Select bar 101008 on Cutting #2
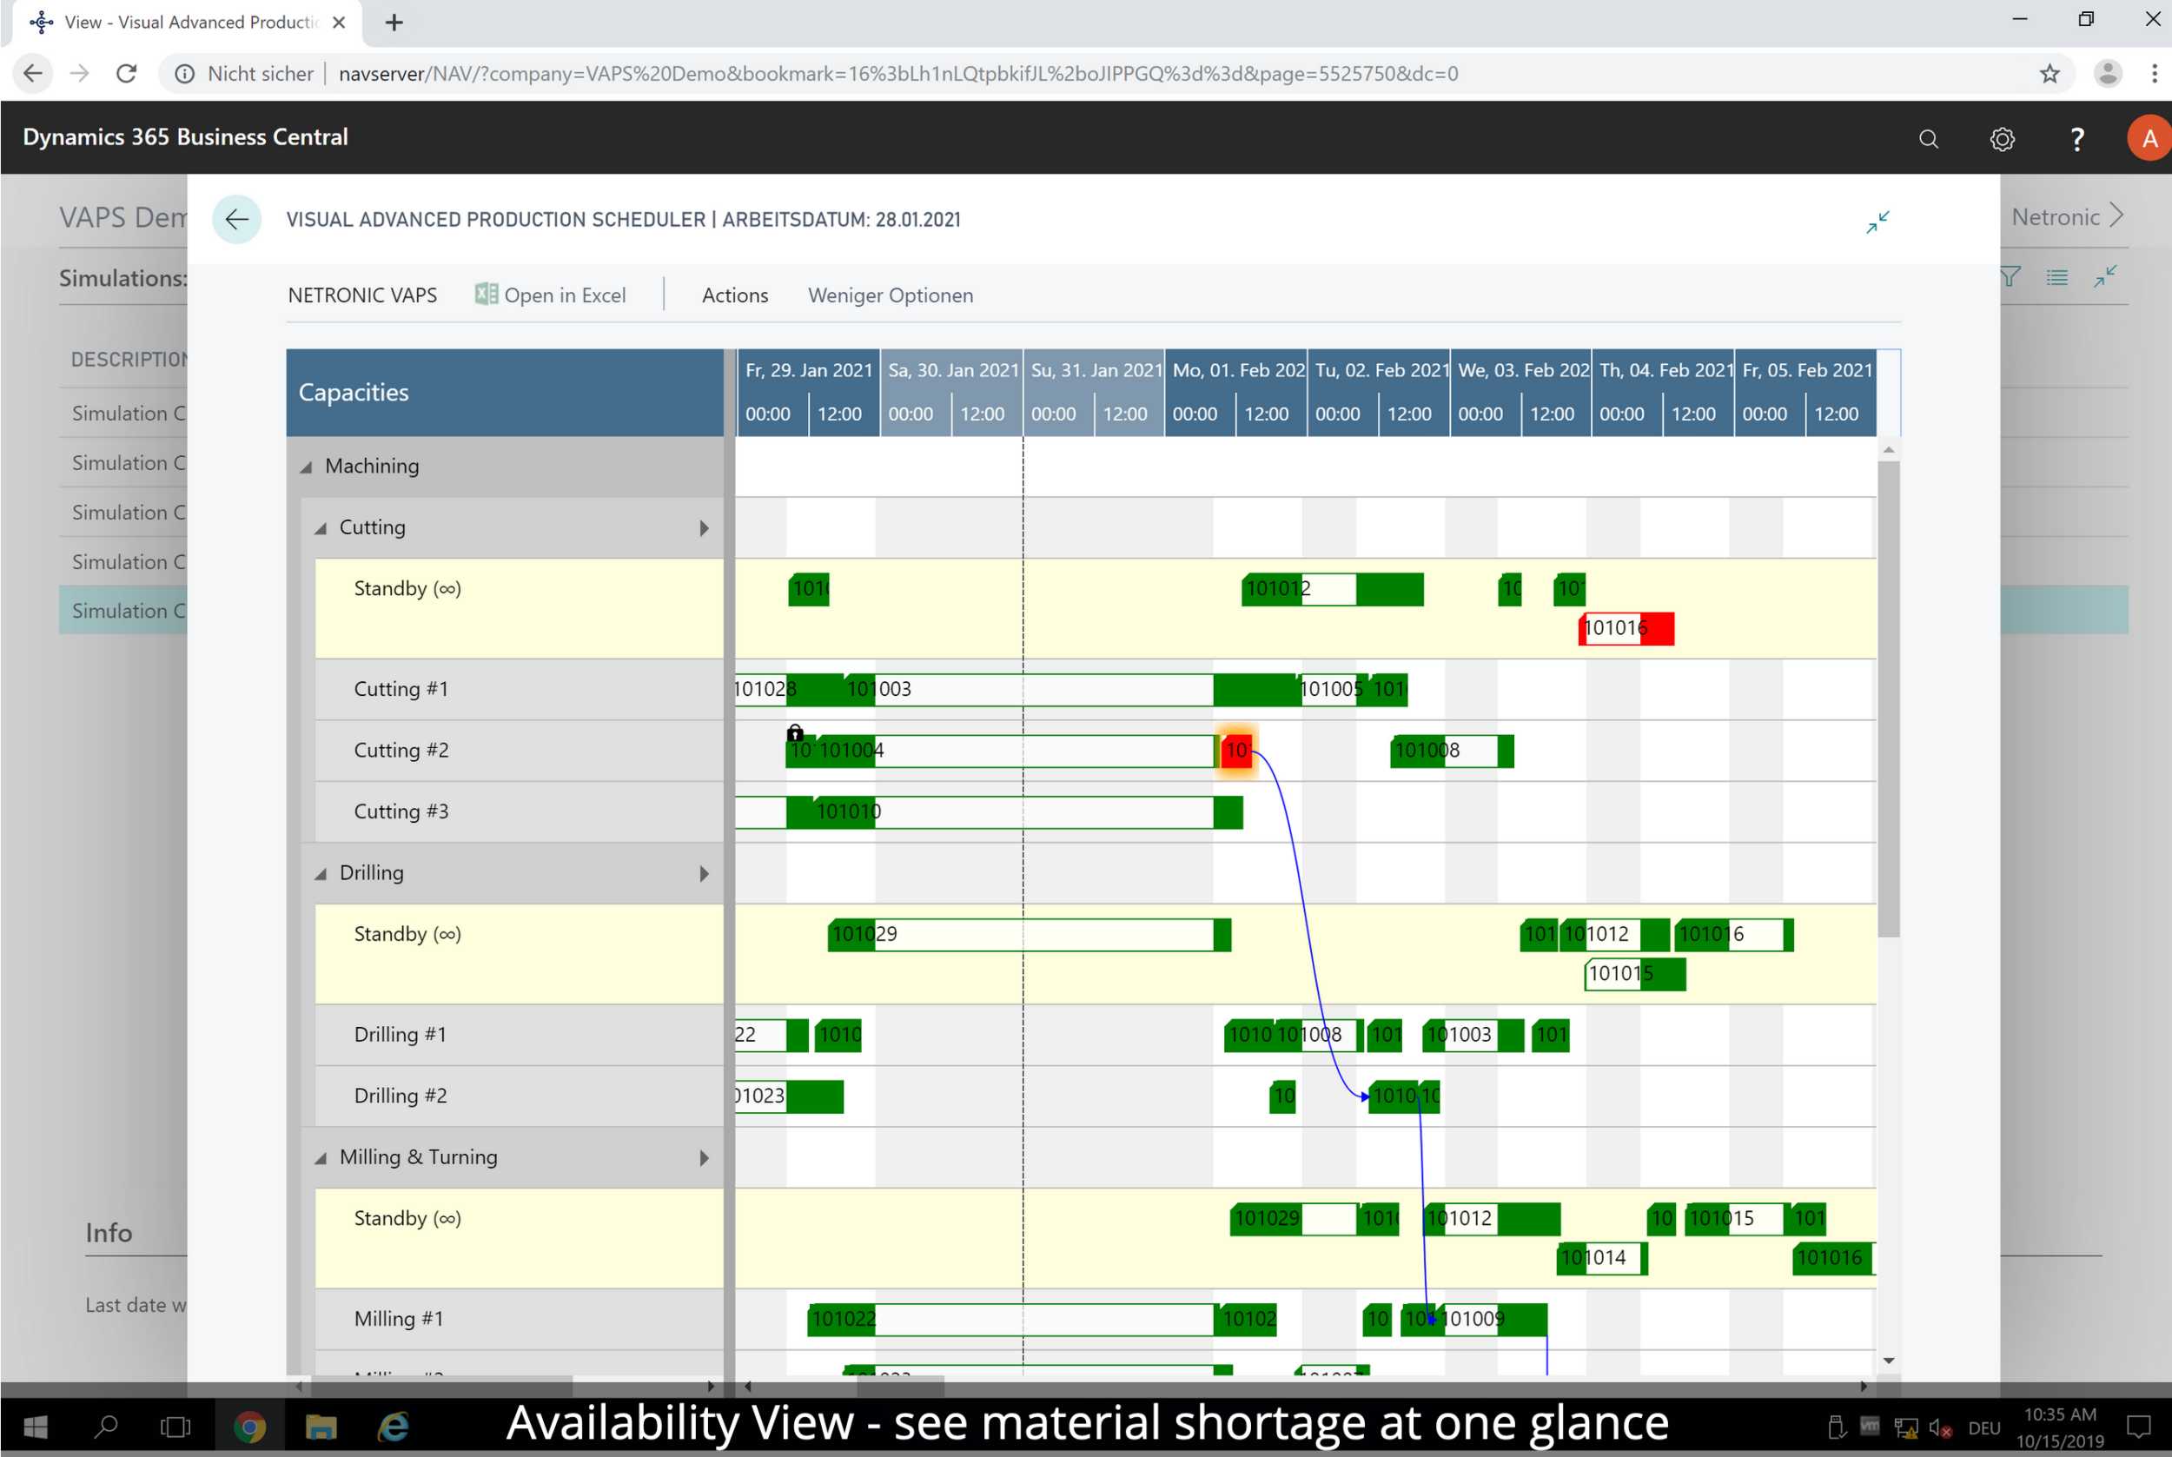The image size is (2172, 1457). (x=1452, y=751)
